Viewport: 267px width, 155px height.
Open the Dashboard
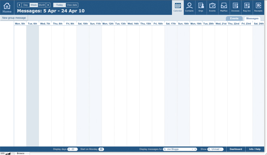coord(236,149)
